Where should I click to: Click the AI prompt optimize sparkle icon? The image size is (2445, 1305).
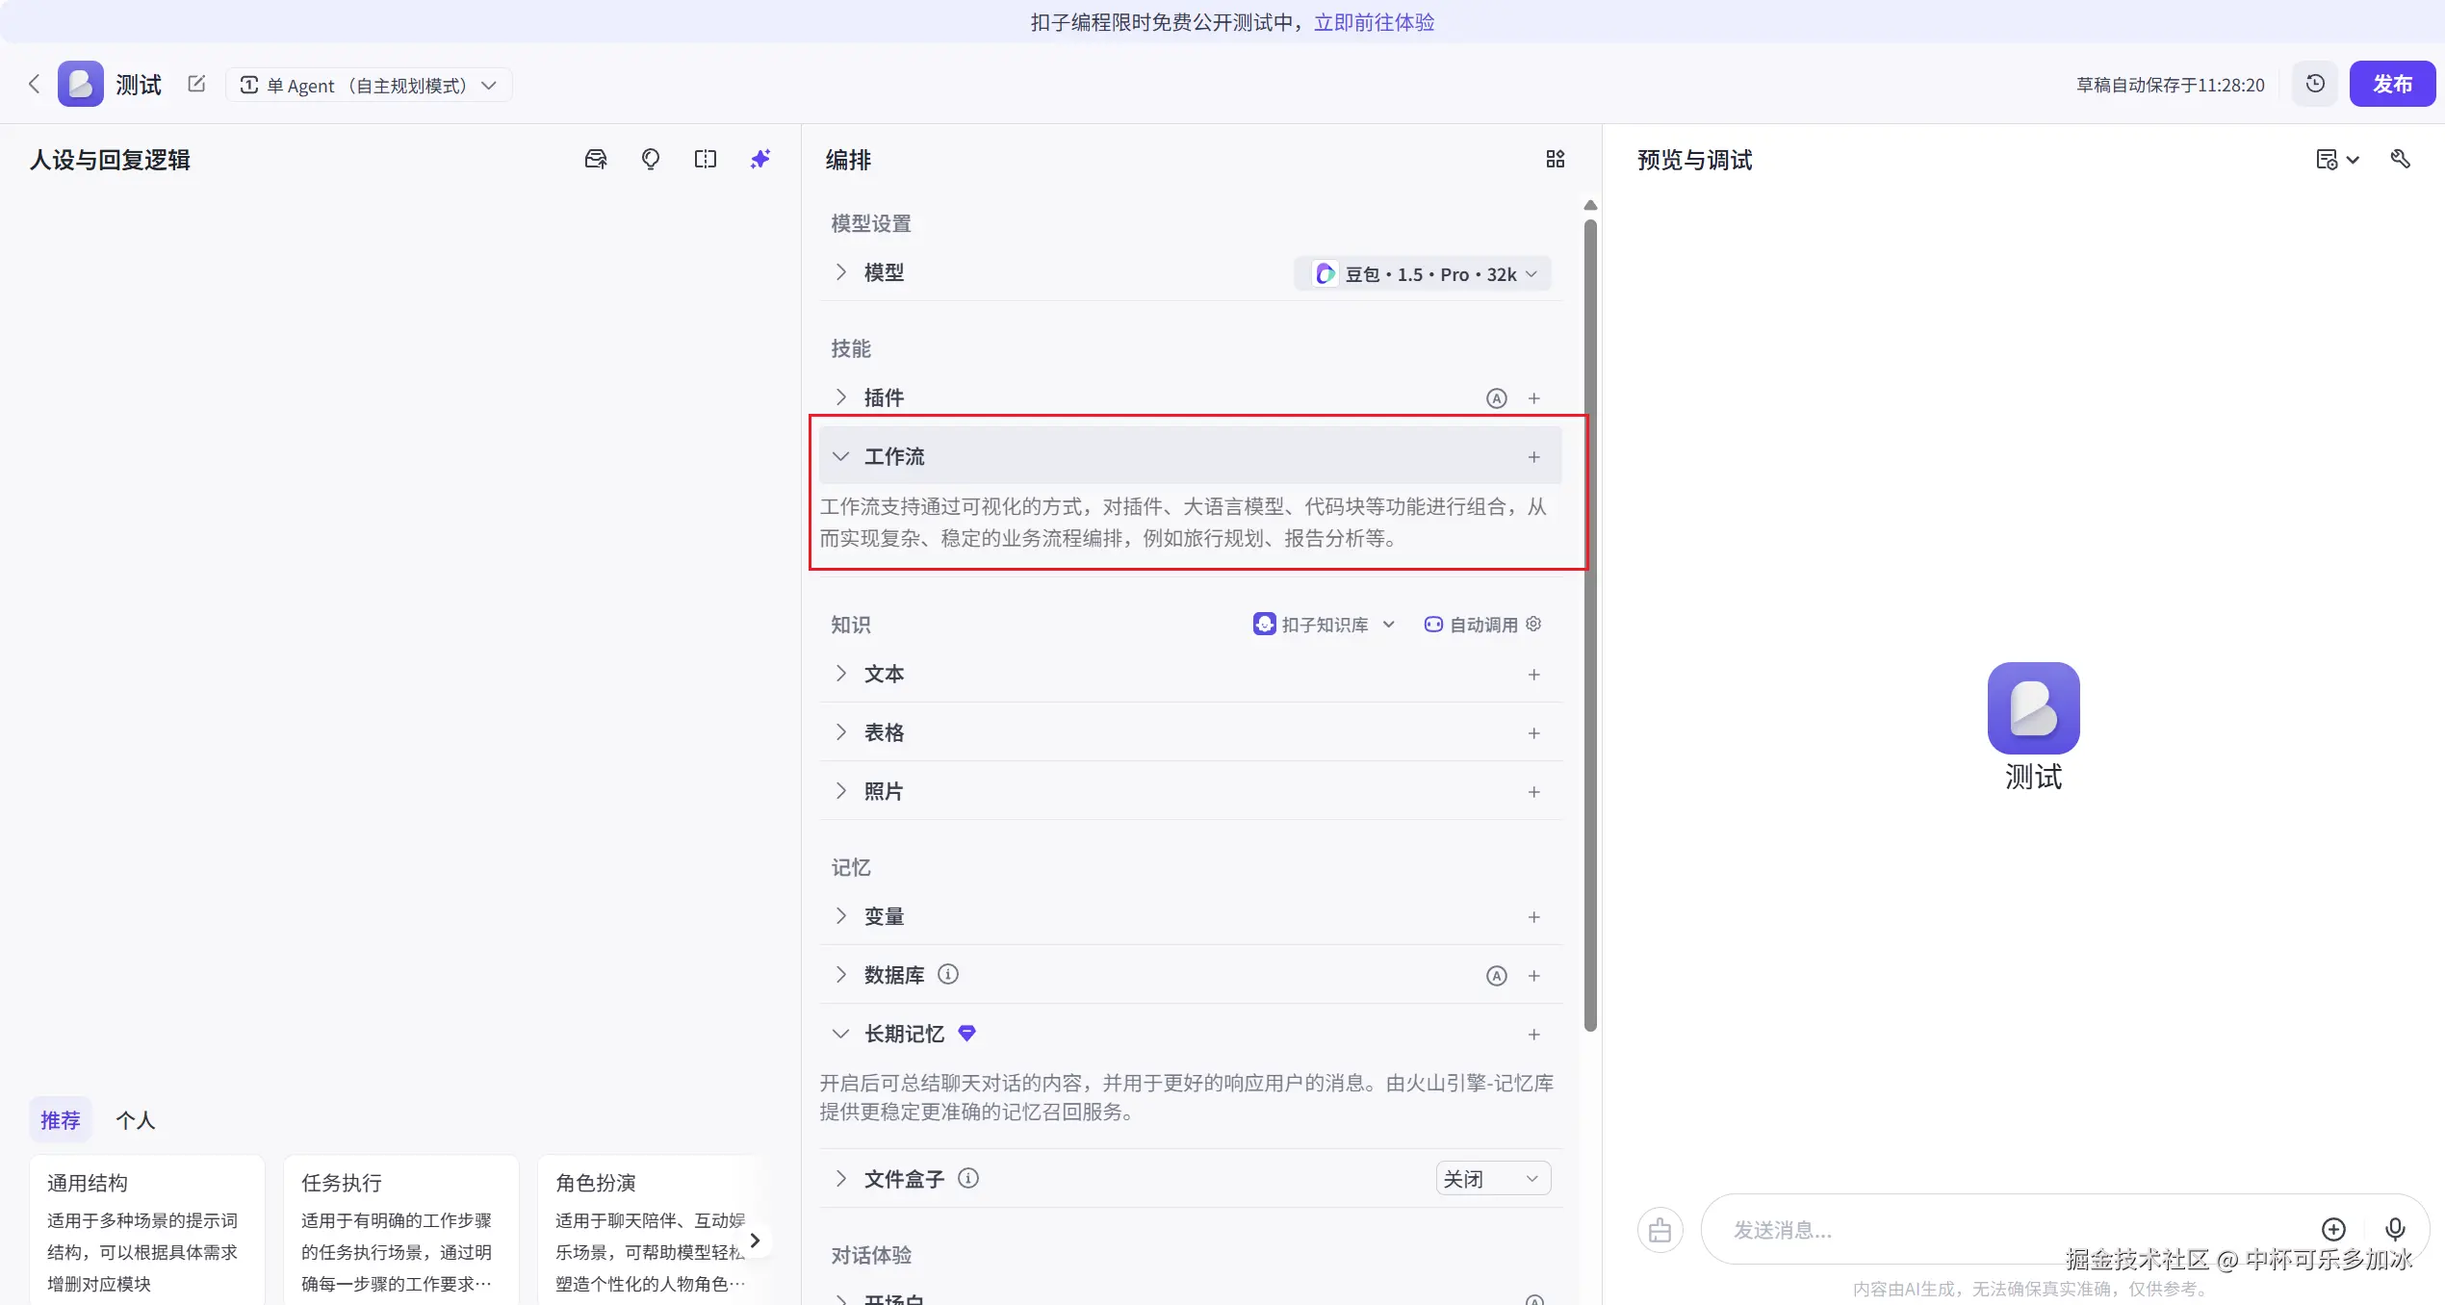click(760, 159)
